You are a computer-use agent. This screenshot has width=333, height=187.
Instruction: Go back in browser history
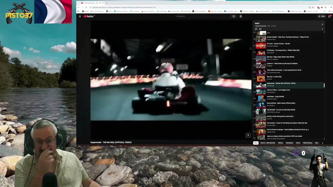(x=79, y=7)
